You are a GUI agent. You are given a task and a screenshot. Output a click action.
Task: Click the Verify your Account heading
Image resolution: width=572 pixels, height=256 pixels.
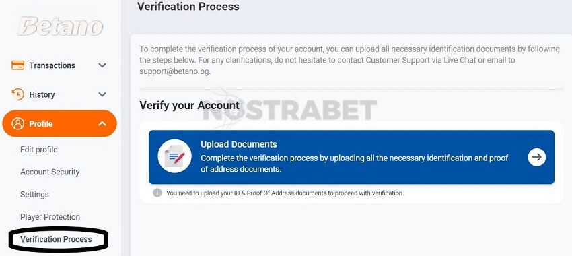click(x=189, y=106)
